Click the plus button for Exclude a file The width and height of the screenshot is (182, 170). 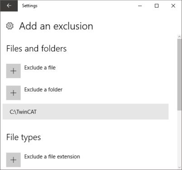(x=14, y=71)
